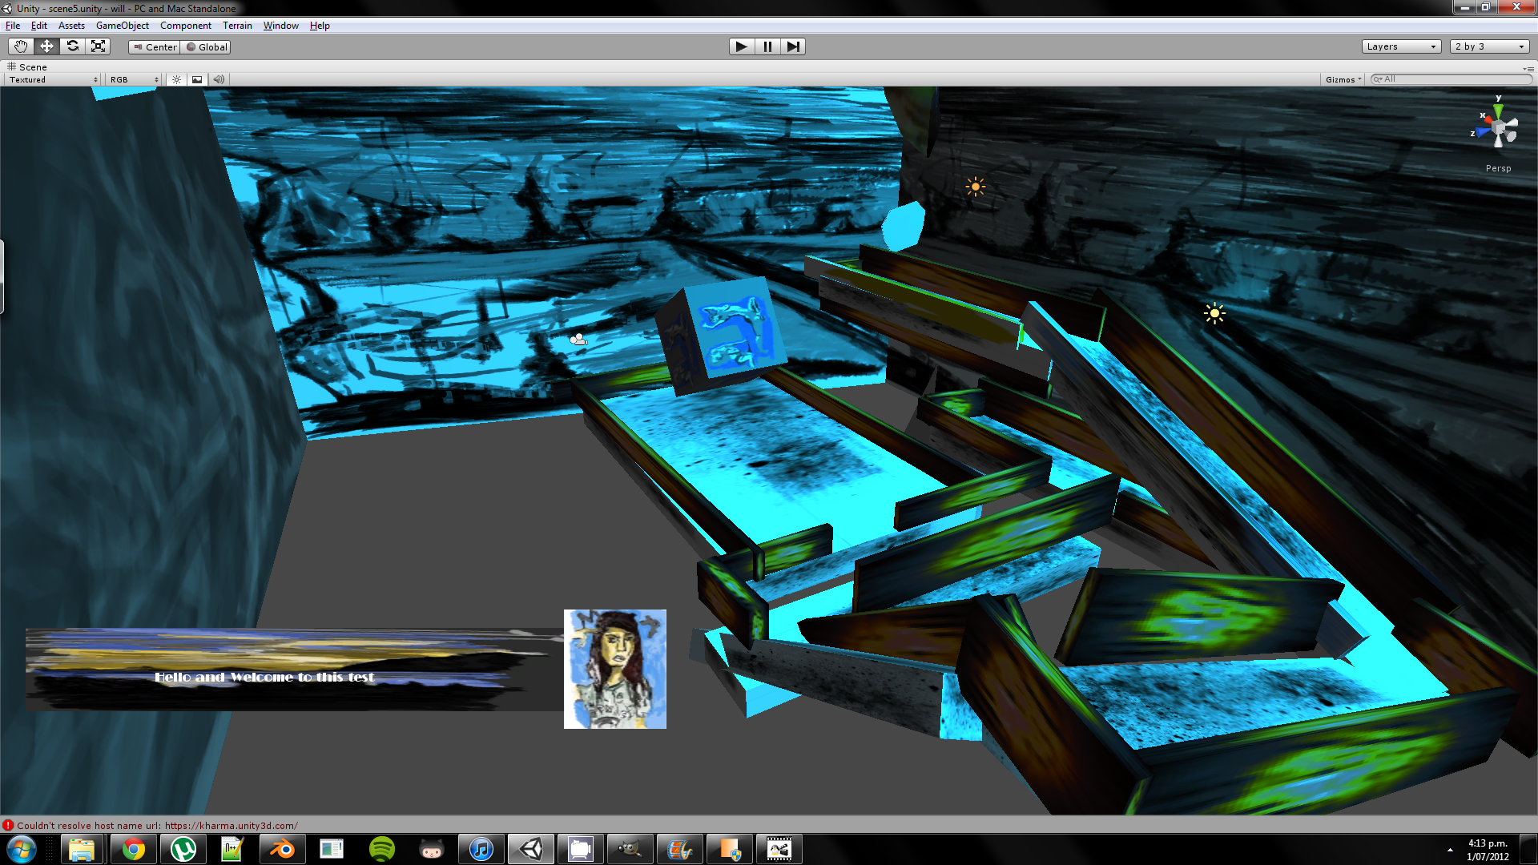The image size is (1538, 865).
Task: Select the camera icon in scene
Action: [x=578, y=340]
